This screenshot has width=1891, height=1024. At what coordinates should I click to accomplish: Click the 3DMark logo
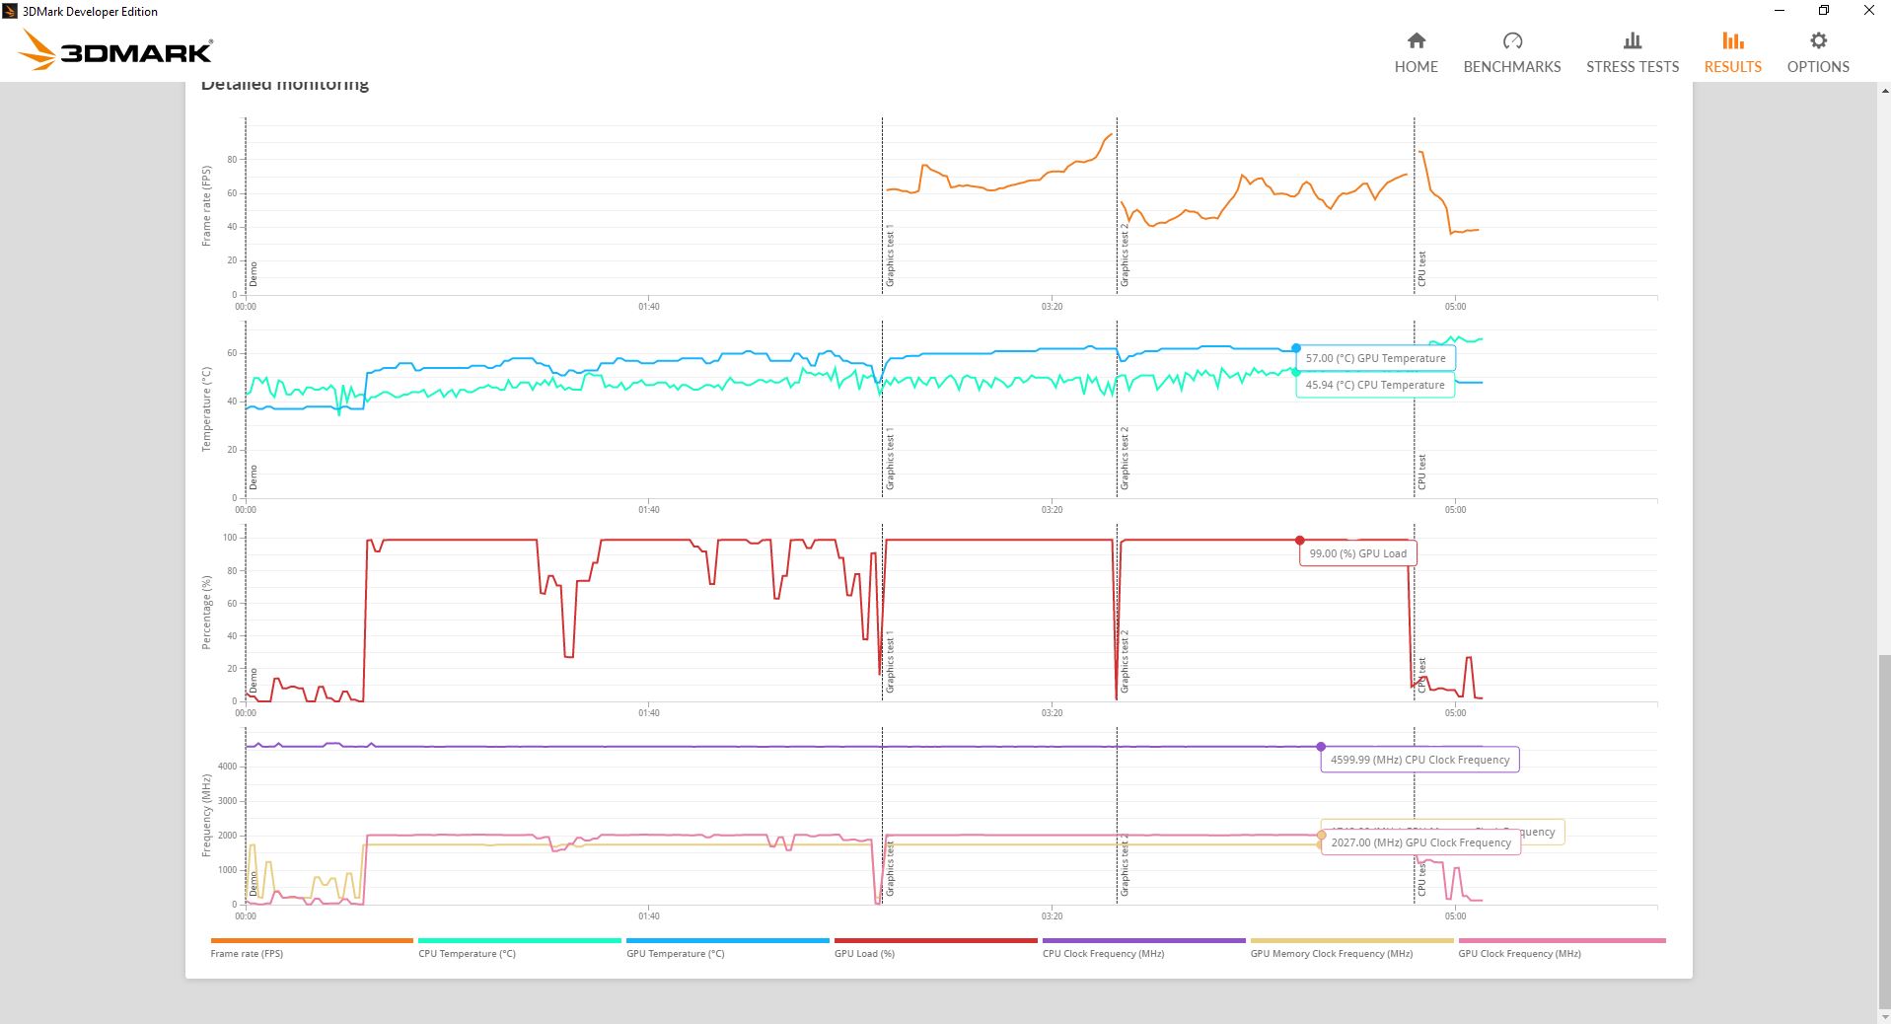point(117,50)
